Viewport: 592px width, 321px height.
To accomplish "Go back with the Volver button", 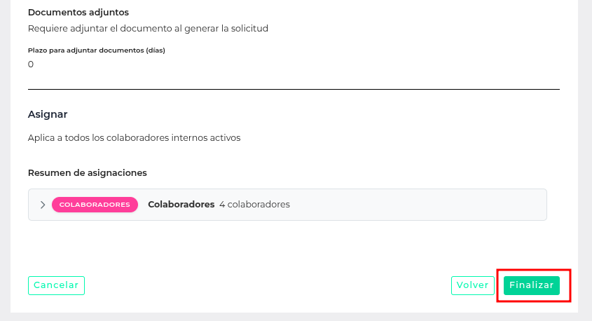I will point(472,285).
